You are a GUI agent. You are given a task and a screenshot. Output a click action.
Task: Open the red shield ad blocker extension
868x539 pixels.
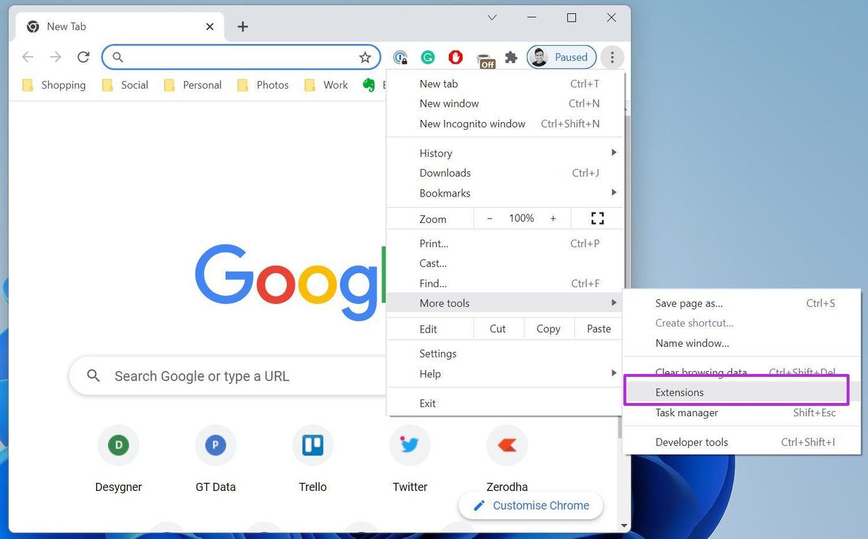[456, 57]
